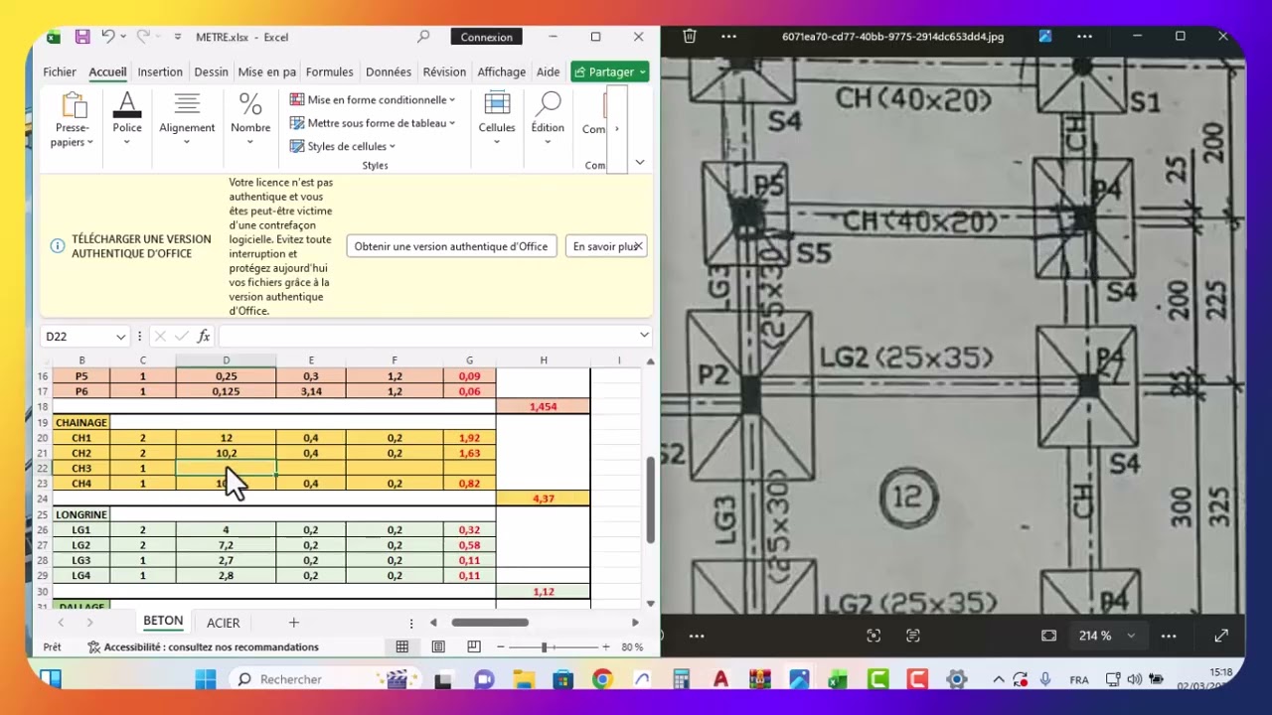Click the horizontal scrollbar thumb in Excel
Image resolution: width=1272 pixels, height=715 pixels.
pos(490,623)
